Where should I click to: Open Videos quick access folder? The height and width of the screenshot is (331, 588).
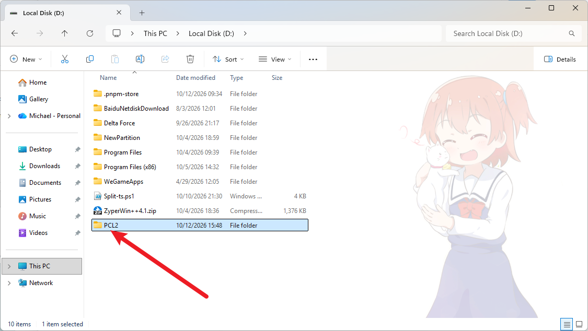38,233
